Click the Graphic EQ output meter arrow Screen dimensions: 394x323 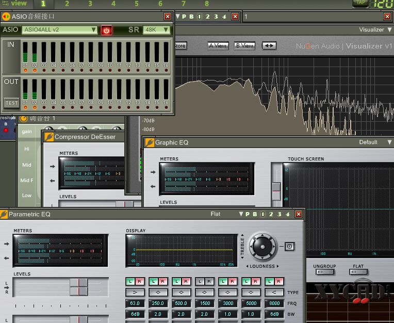(153, 186)
